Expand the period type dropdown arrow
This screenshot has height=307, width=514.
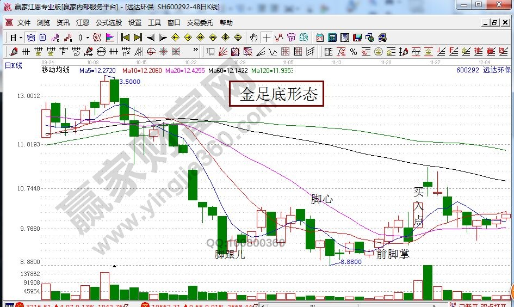coord(21,38)
